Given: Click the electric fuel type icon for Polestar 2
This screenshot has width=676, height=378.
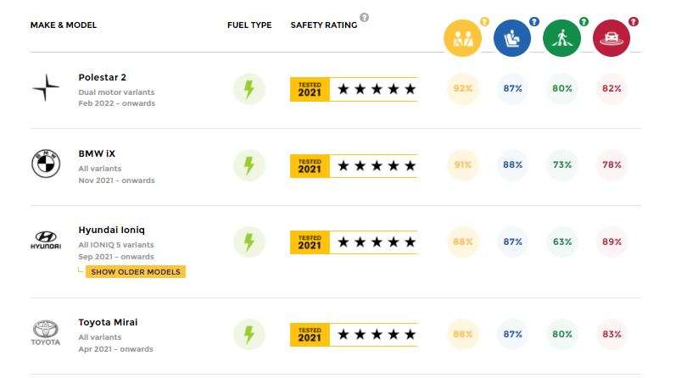Looking at the screenshot, I should 249,89.
